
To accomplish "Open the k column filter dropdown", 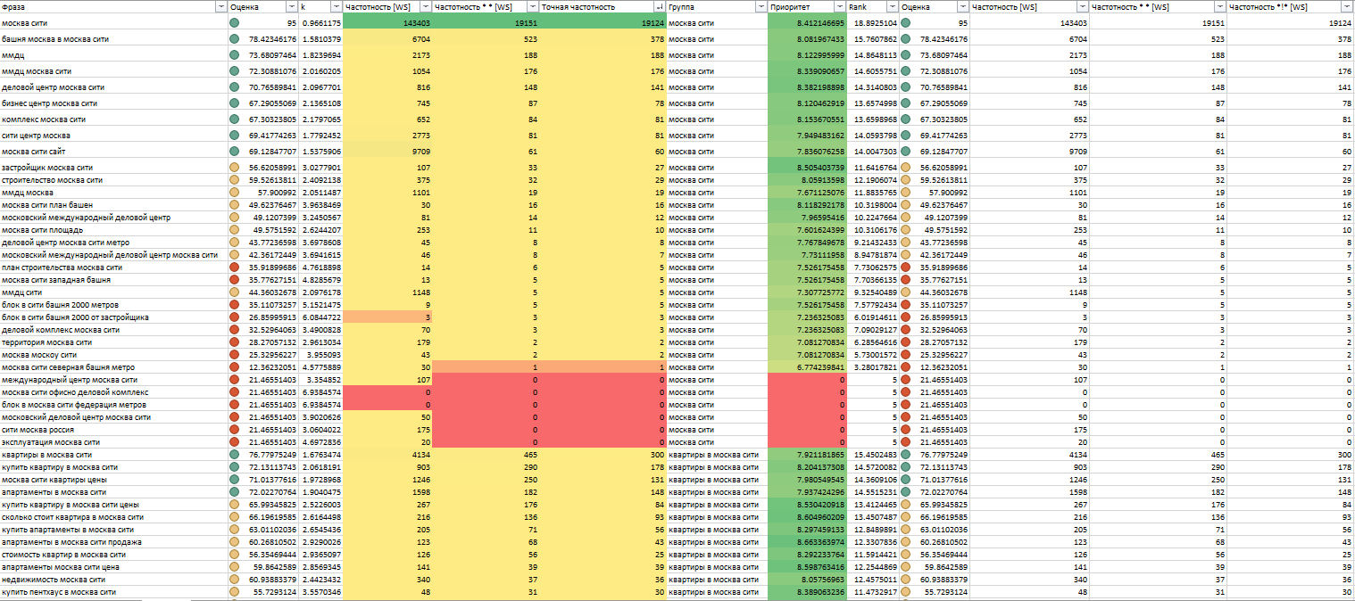I will coord(337,6).
